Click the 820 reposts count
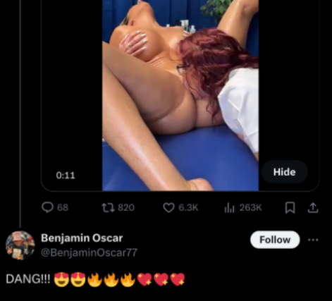 click(x=126, y=208)
